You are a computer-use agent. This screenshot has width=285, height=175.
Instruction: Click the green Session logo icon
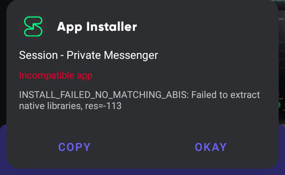coord(33,26)
